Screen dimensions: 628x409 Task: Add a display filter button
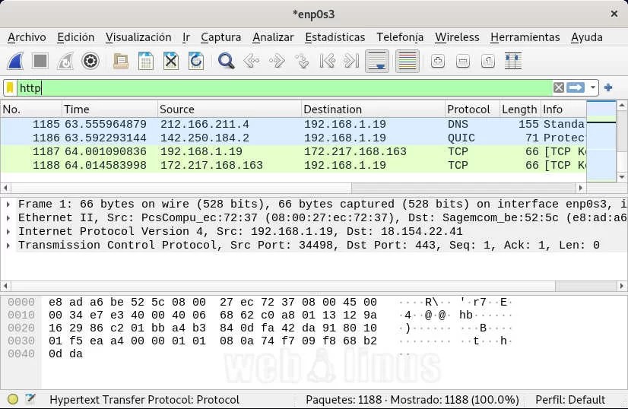click(608, 87)
